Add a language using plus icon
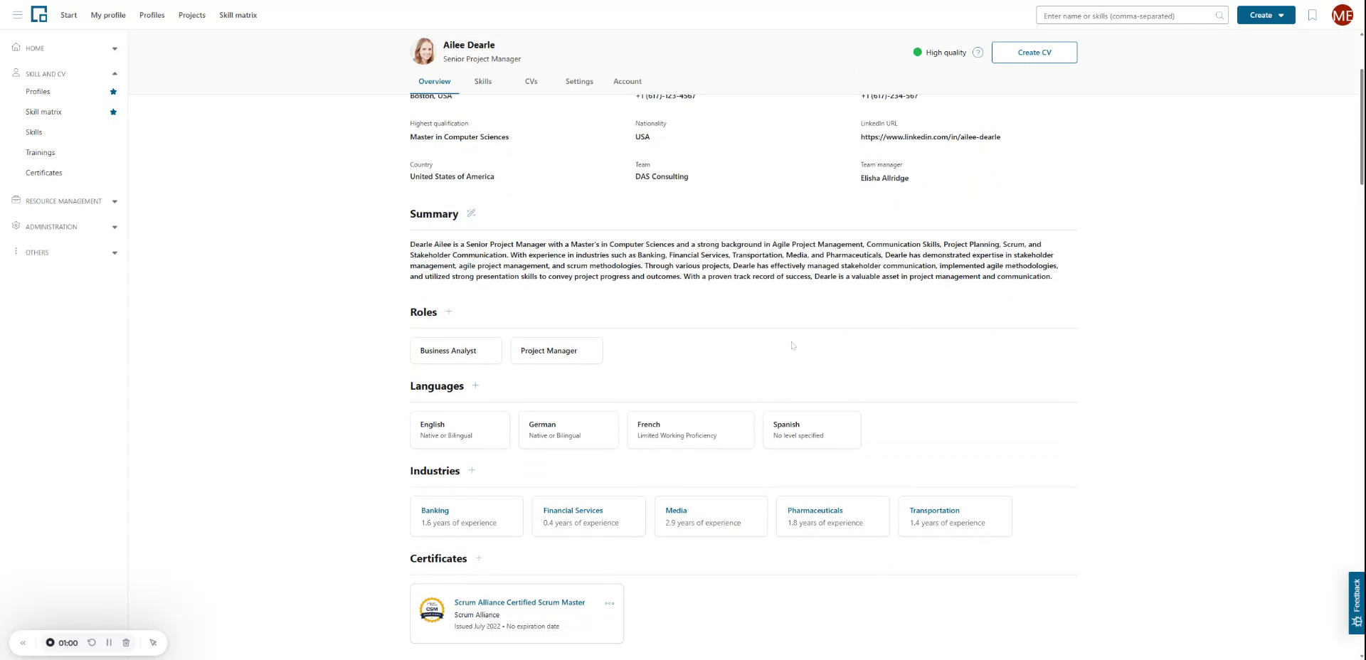This screenshot has height=660, width=1366. [x=475, y=385]
